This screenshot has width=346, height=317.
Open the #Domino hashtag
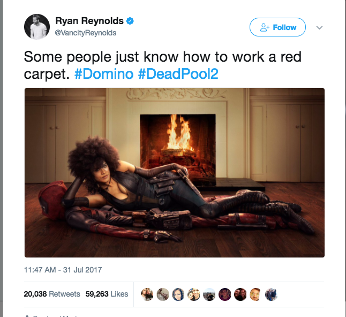104,73
